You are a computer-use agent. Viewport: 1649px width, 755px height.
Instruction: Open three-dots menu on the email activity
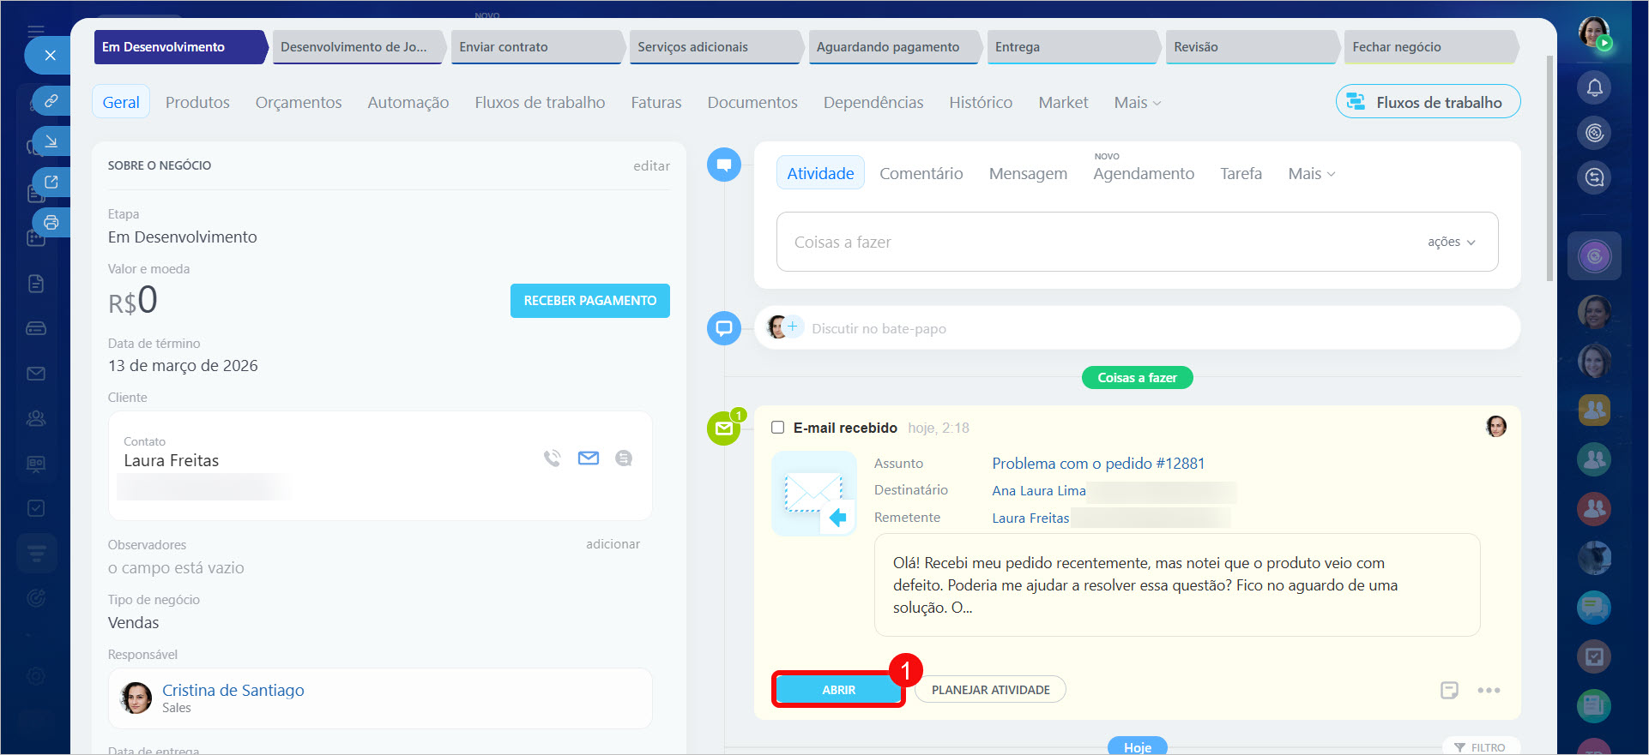click(x=1489, y=690)
